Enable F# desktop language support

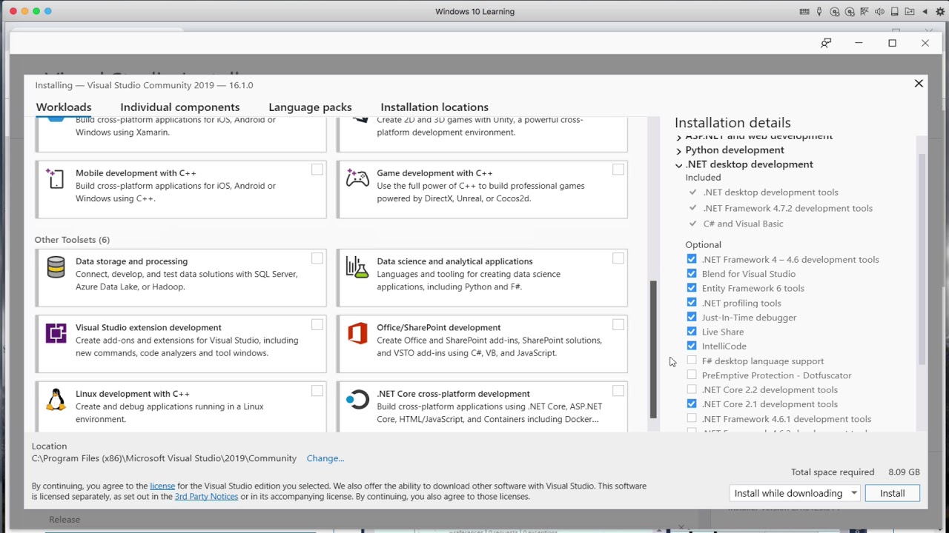tap(692, 361)
